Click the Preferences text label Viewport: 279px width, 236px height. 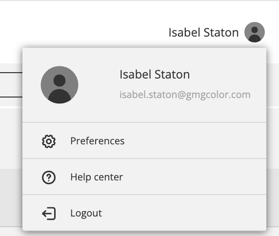click(98, 141)
